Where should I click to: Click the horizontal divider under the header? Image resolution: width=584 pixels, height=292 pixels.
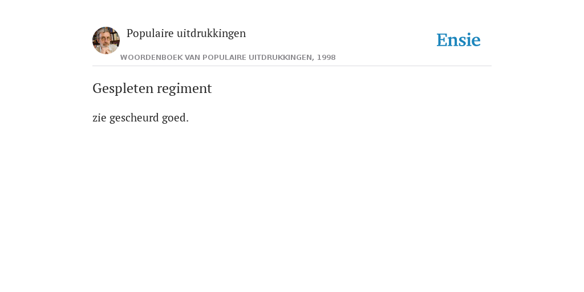tap(292, 66)
